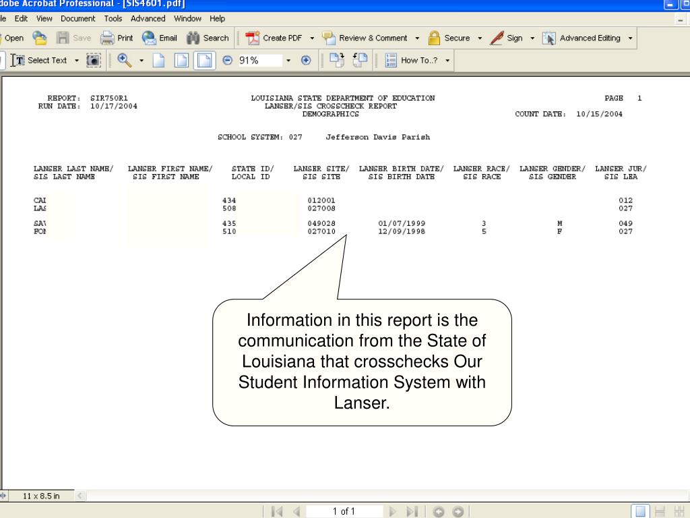
Task: Switch to Single Page layout
Action: tap(640, 511)
